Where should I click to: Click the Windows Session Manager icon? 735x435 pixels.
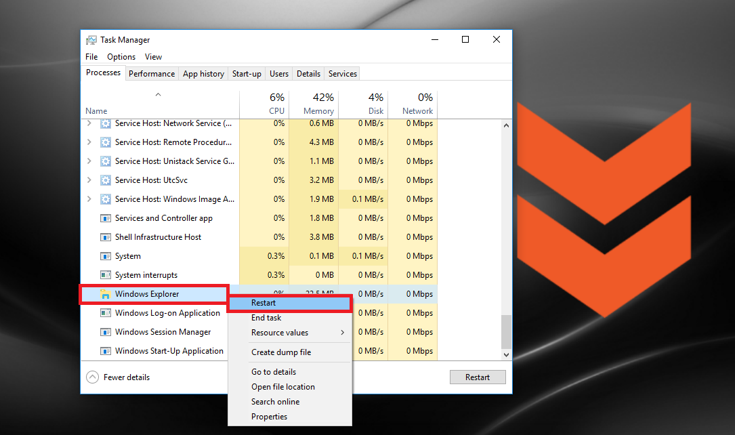pyautogui.click(x=106, y=332)
